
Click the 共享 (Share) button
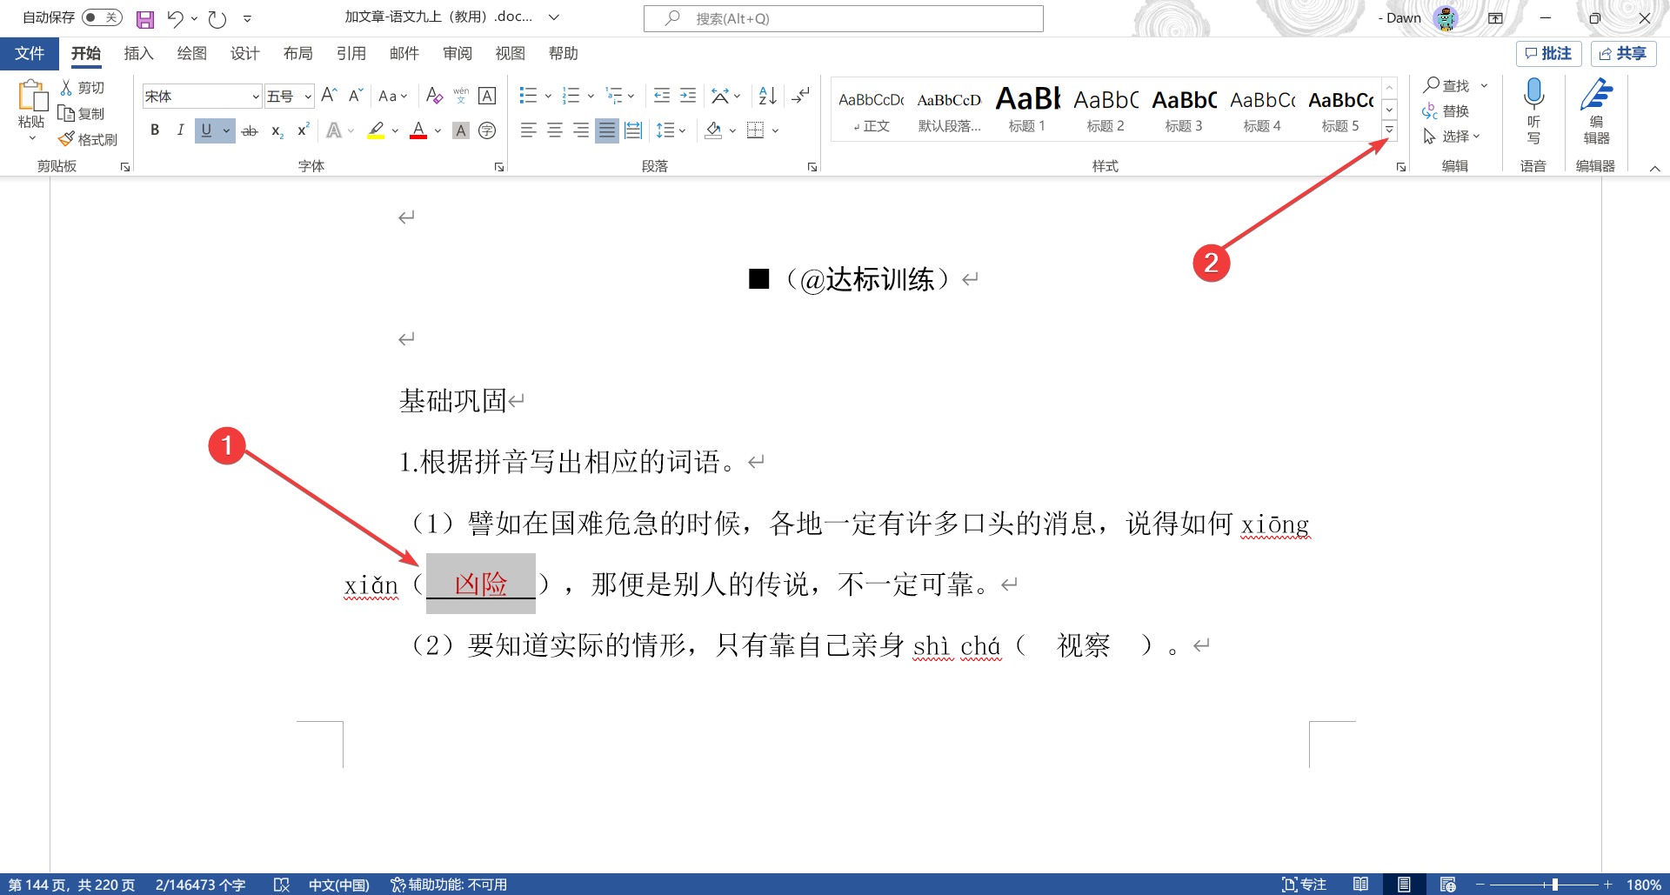click(1623, 54)
